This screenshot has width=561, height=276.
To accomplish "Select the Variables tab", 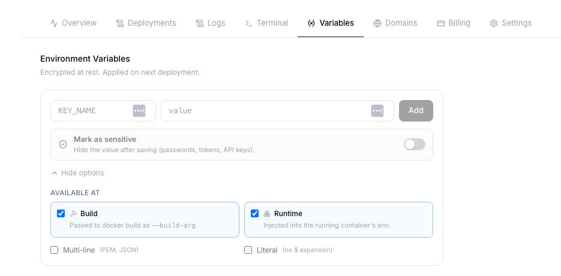I will click(x=331, y=23).
